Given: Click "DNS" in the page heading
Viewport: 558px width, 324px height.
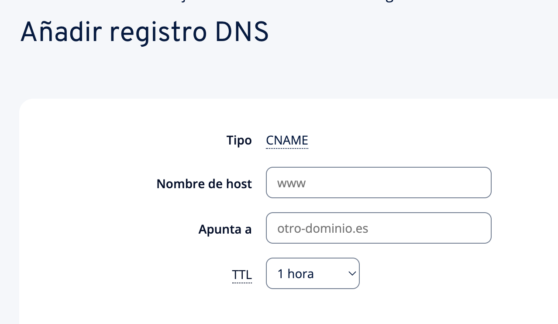Looking at the screenshot, I should tap(241, 33).
